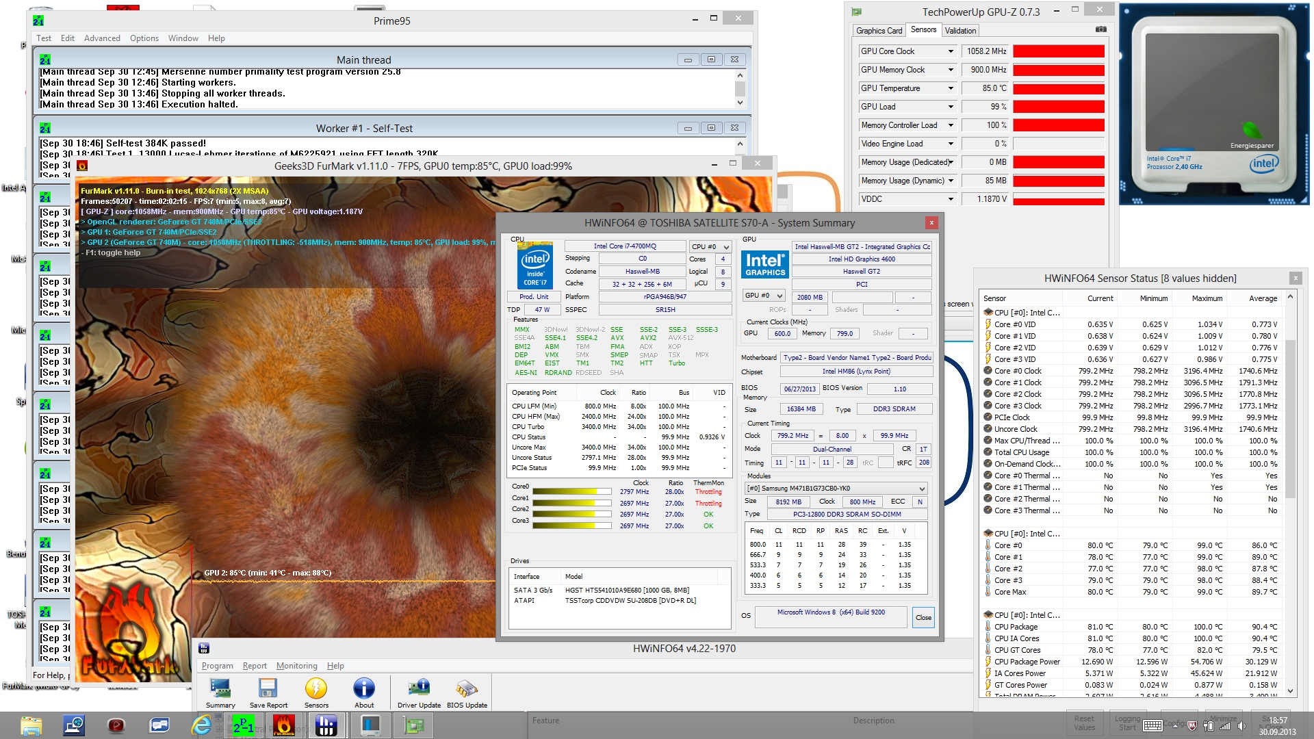Open Prime95 Advanced menu

[x=102, y=38]
